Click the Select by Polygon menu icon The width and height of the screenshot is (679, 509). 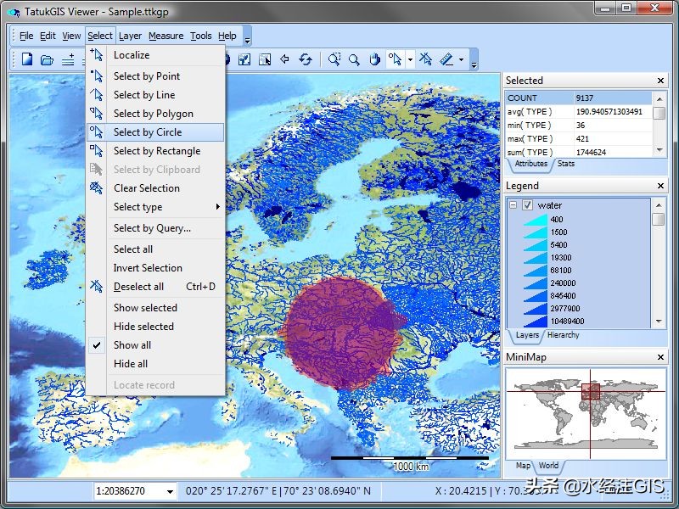[x=97, y=114]
